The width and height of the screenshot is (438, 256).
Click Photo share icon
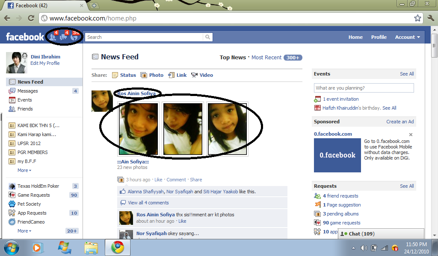[x=144, y=75]
